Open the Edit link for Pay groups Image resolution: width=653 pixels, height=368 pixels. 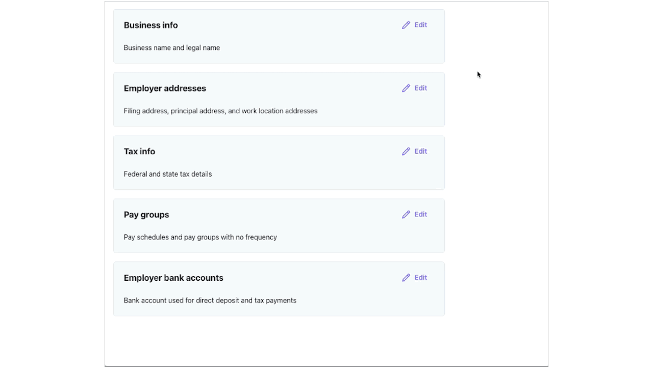point(420,214)
